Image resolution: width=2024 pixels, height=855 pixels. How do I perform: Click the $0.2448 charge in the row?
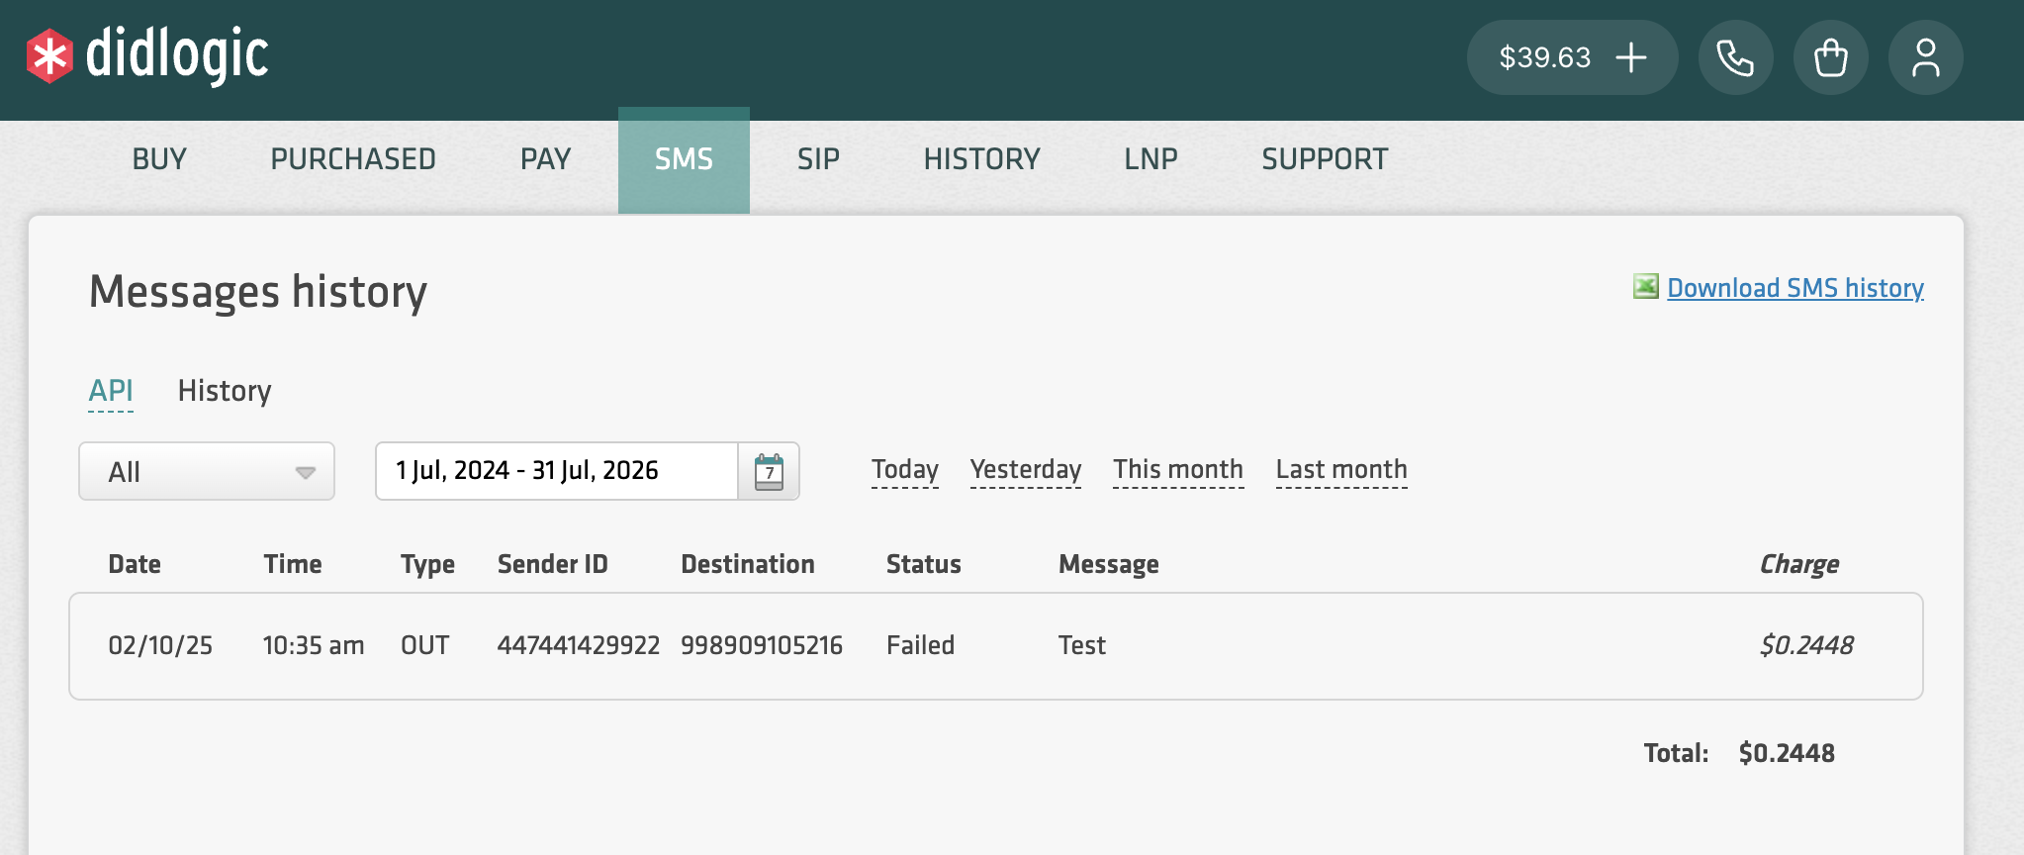pos(1806,645)
